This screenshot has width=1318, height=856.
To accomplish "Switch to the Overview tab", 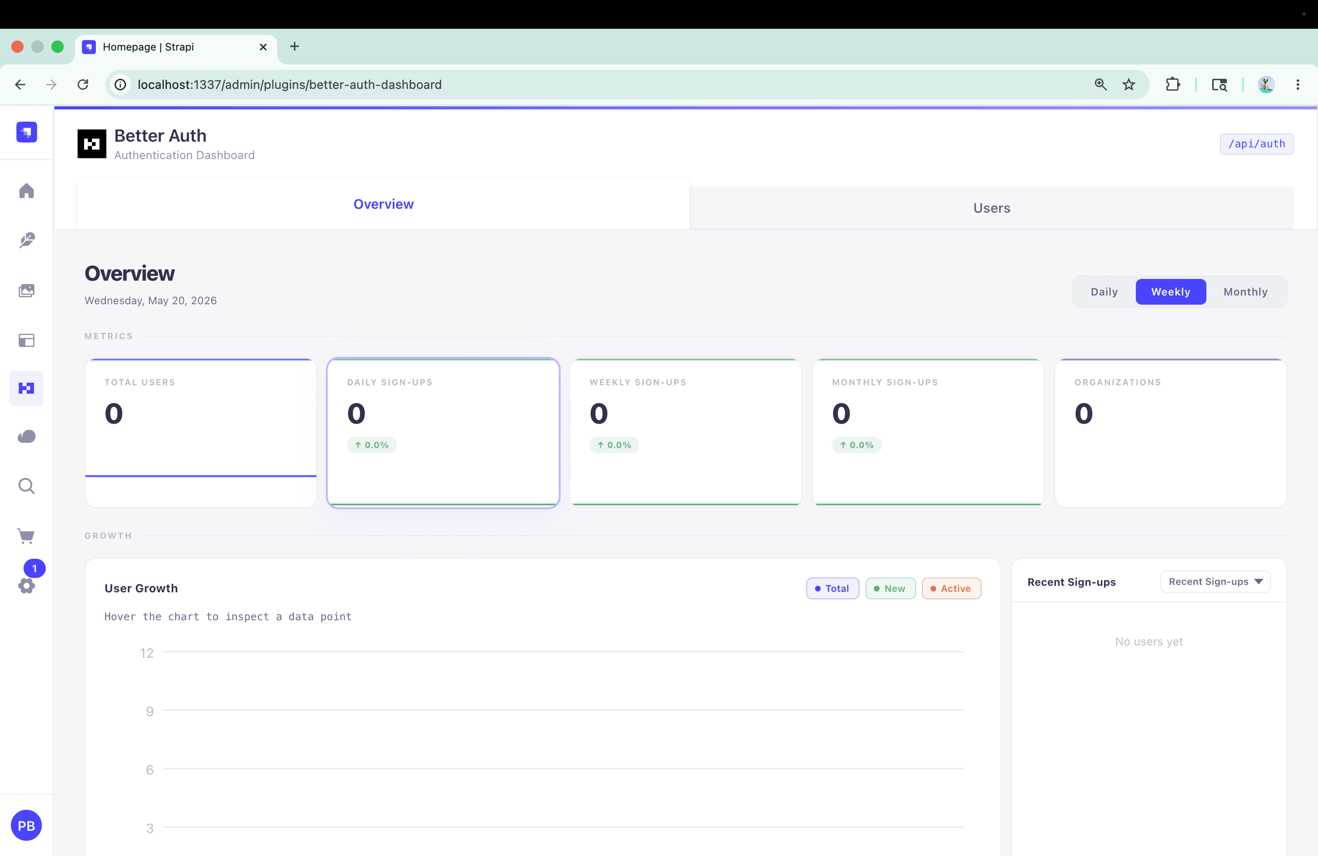I will (x=383, y=204).
